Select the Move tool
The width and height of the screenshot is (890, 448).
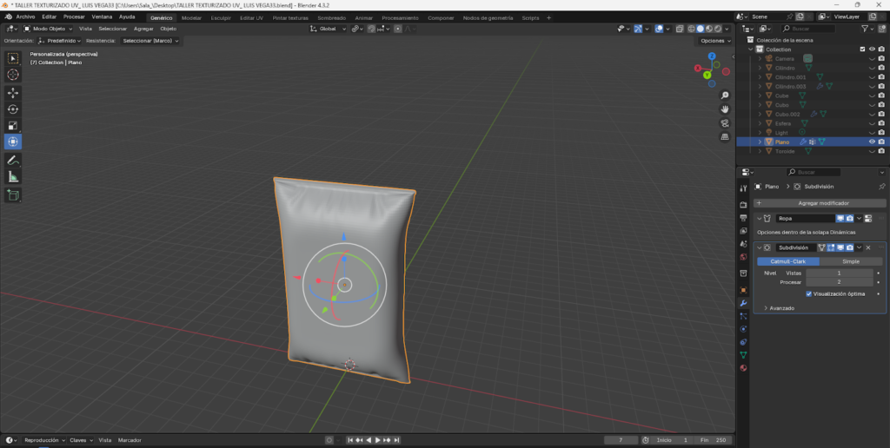pos(12,92)
